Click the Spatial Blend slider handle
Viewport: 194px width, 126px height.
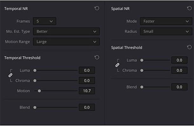point(142,87)
